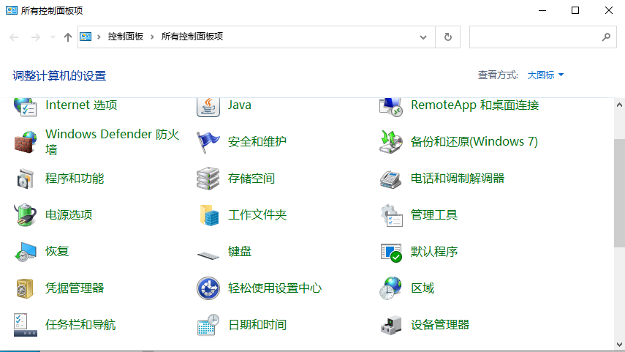
Task: Click the vertical scrollbar thumb
Action: (619, 193)
